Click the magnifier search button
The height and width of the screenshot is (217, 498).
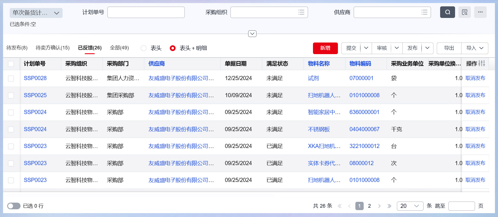click(x=447, y=12)
